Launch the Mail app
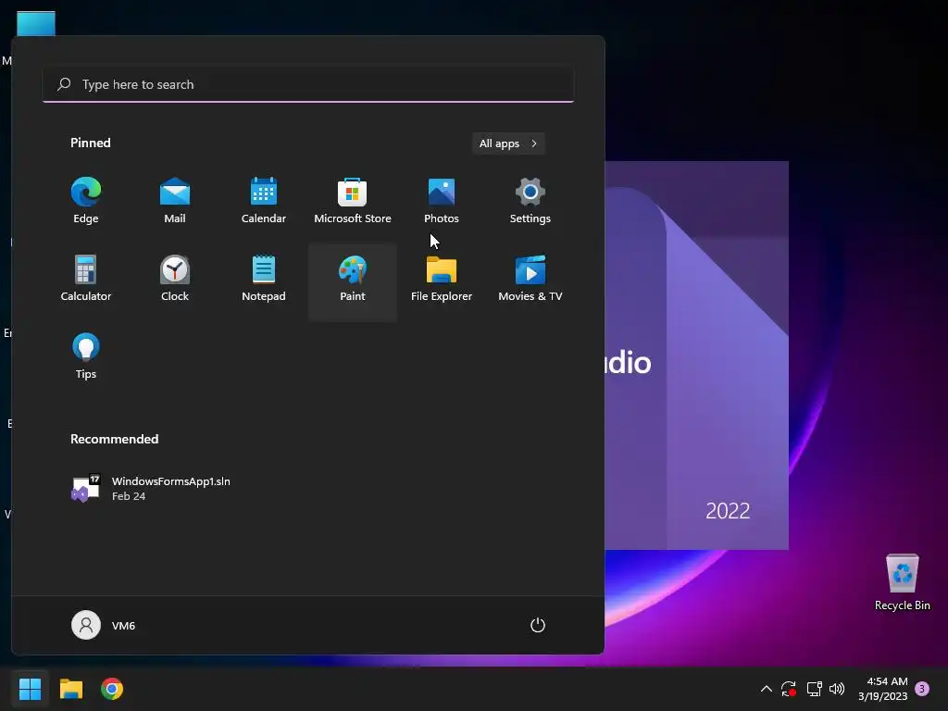This screenshot has height=711, width=948. coord(175,201)
